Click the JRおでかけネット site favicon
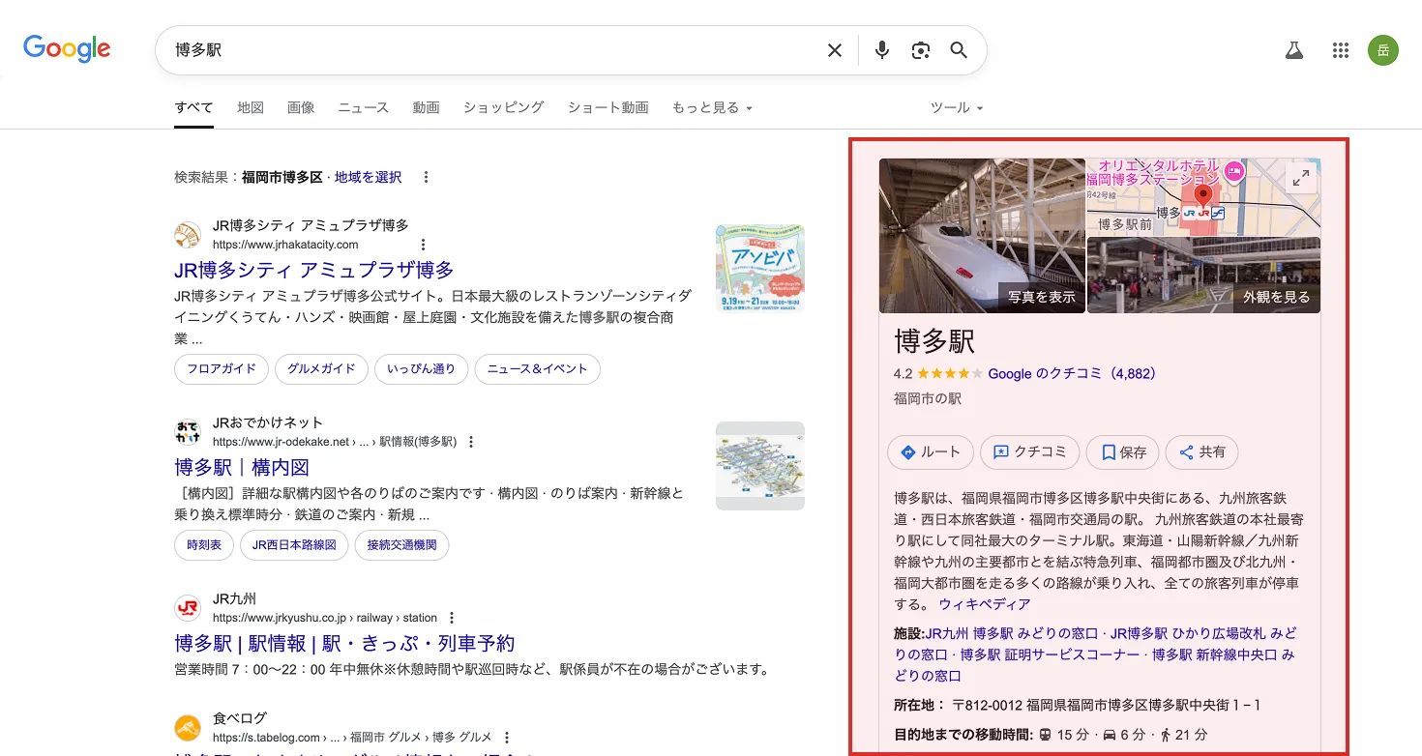This screenshot has width=1422, height=756. [188, 432]
